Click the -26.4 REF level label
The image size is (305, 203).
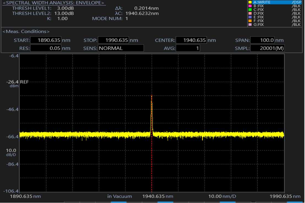[18, 82]
